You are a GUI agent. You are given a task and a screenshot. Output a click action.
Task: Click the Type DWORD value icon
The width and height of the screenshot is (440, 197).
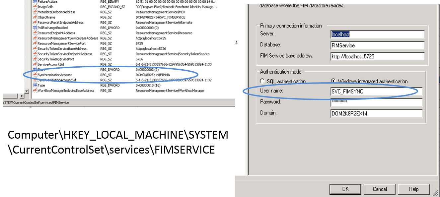coord(35,85)
